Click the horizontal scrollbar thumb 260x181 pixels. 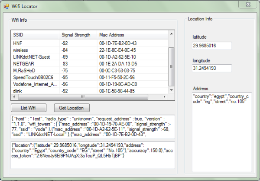point(83,97)
